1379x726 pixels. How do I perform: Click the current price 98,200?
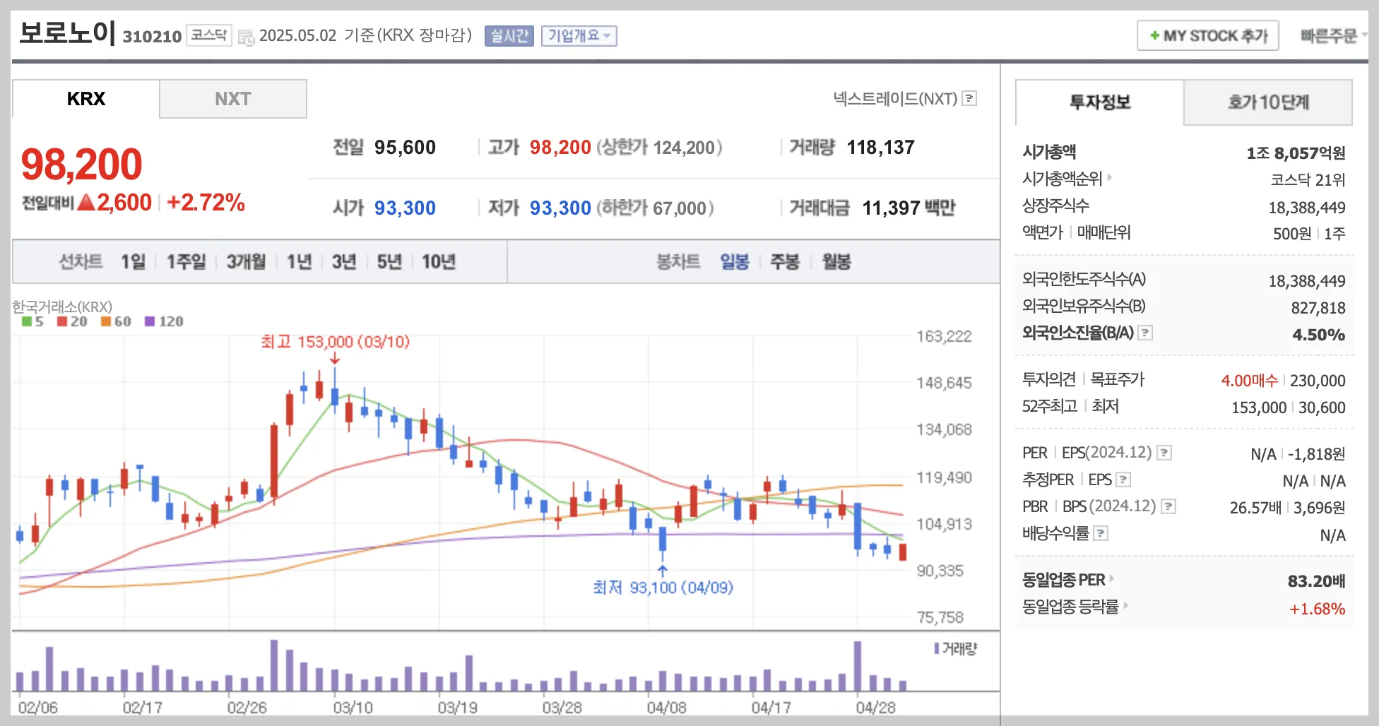pyautogui.click(x=82, y=164)
